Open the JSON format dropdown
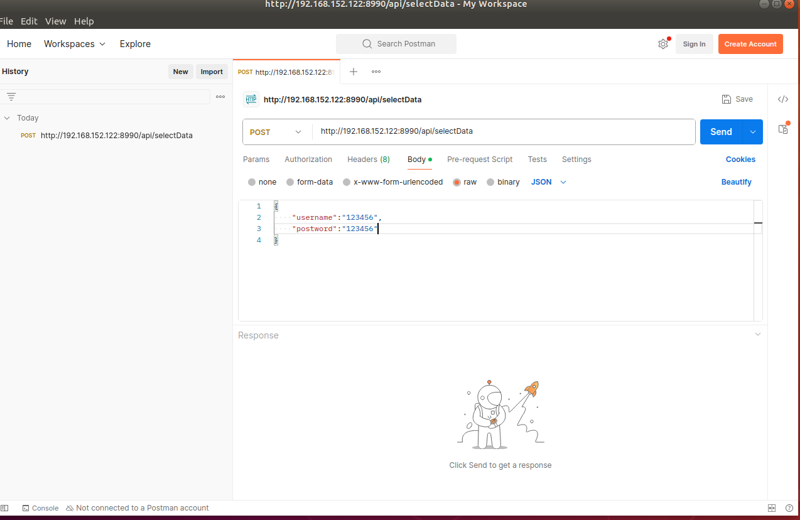The image size is (800, 520). click(549, 182)
